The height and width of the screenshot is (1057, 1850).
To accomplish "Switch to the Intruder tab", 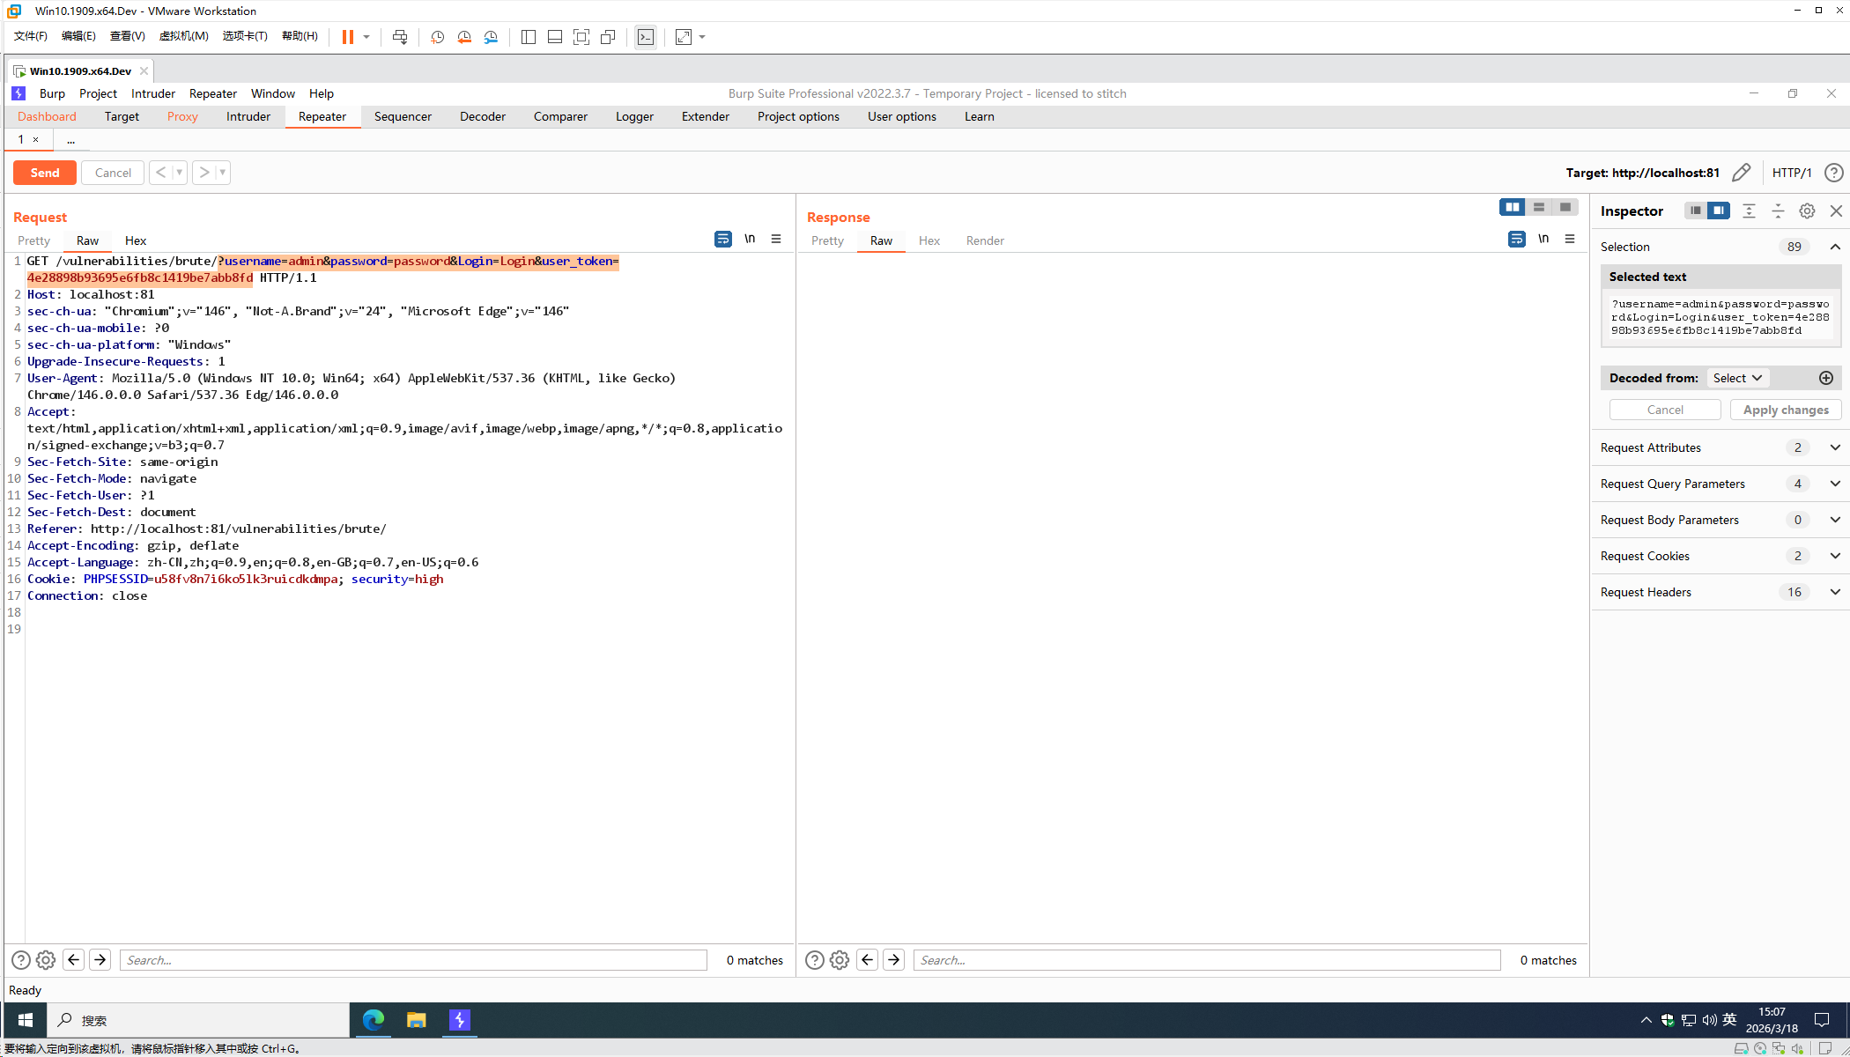I will click(248, 116).
